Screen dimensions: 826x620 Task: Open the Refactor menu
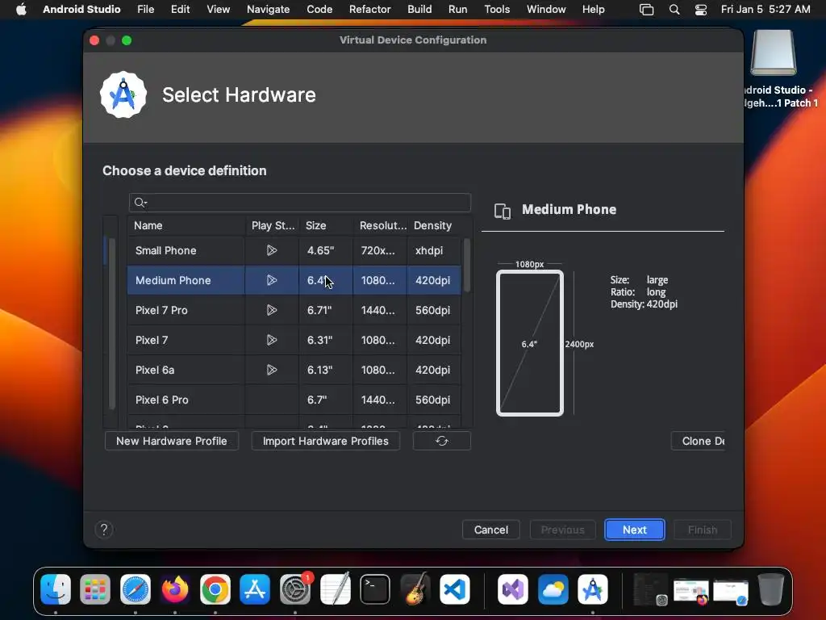369,10
